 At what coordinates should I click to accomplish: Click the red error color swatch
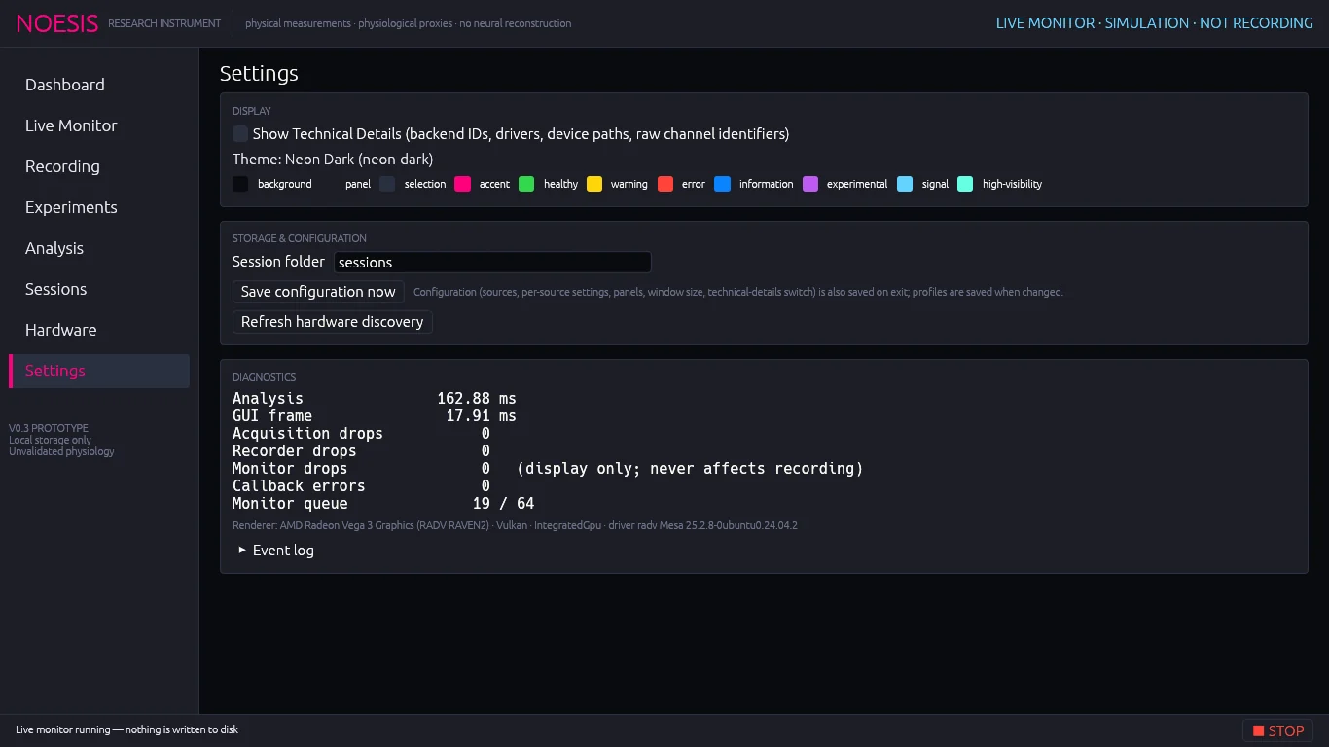[x=665, y=184]
